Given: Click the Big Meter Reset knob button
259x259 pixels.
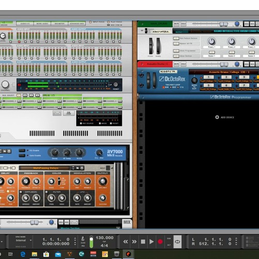Looking at the screenshot, I should pyautogui.click(x=116, y=84).
